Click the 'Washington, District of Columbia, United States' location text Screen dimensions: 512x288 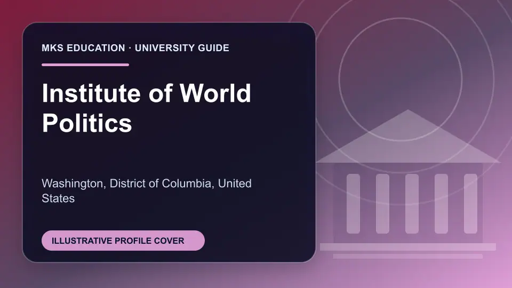[147, 191]
